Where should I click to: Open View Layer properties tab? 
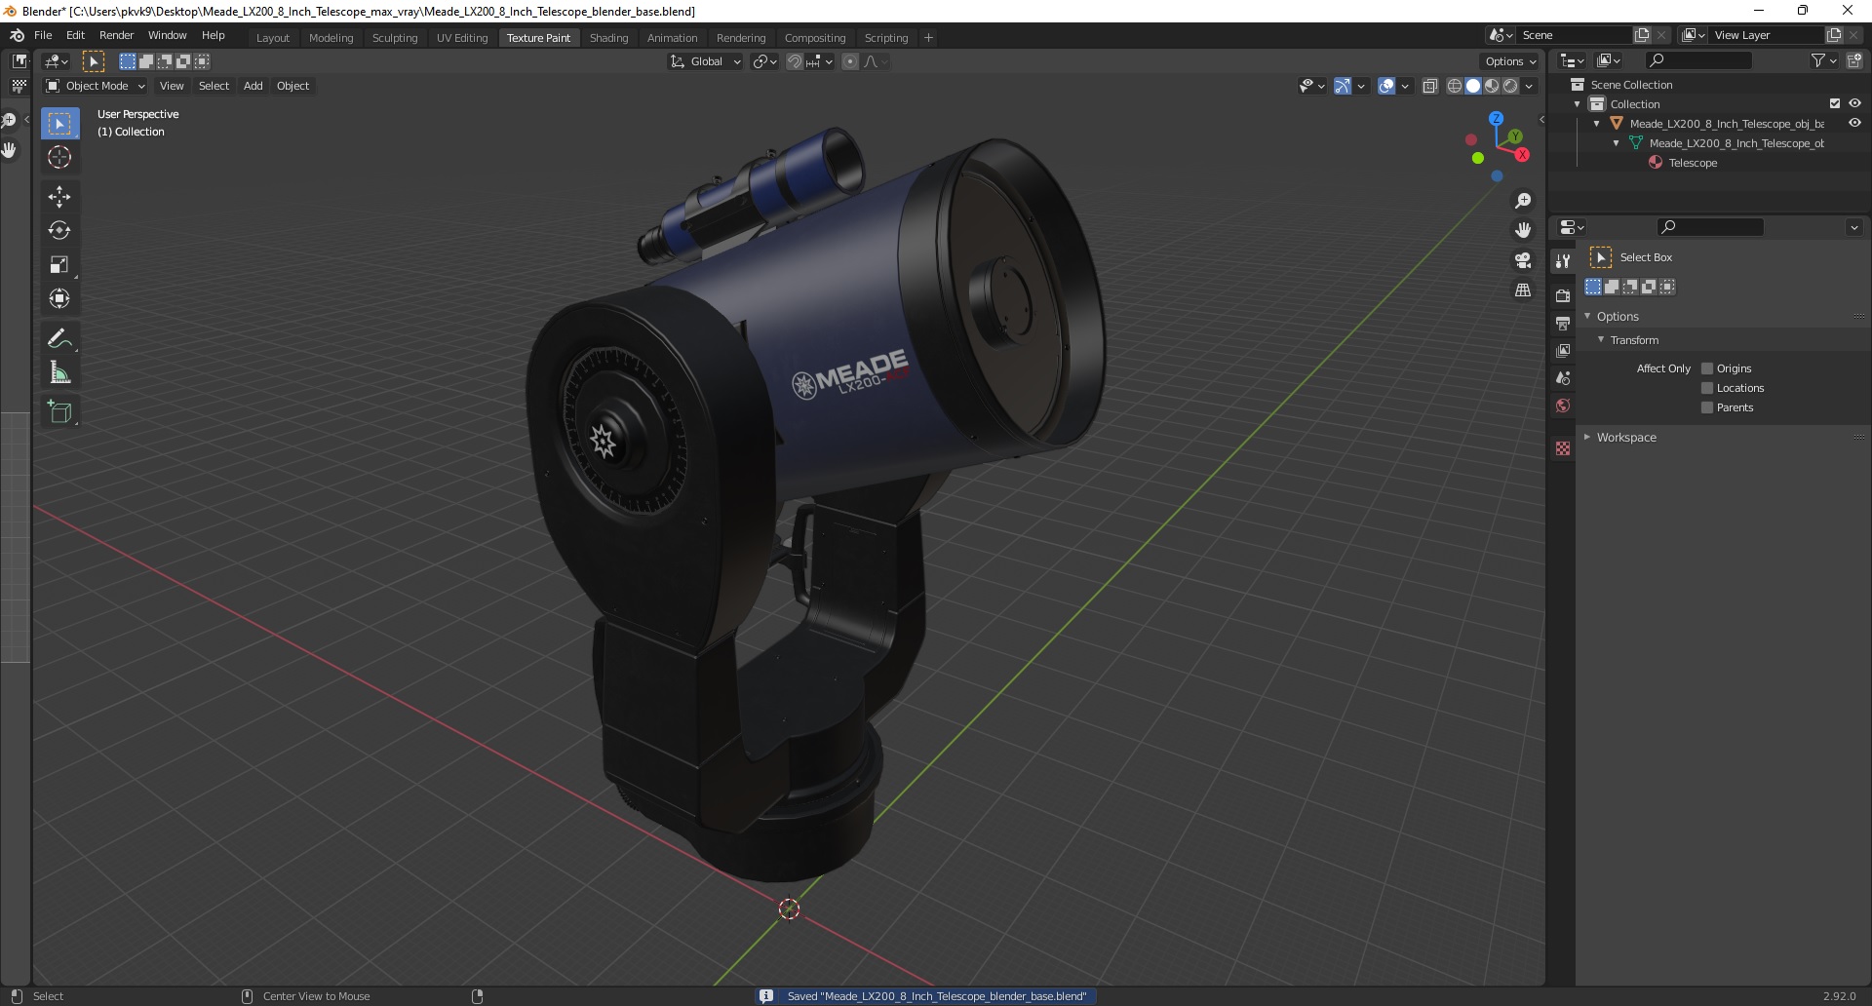(x=1563, y=350)
